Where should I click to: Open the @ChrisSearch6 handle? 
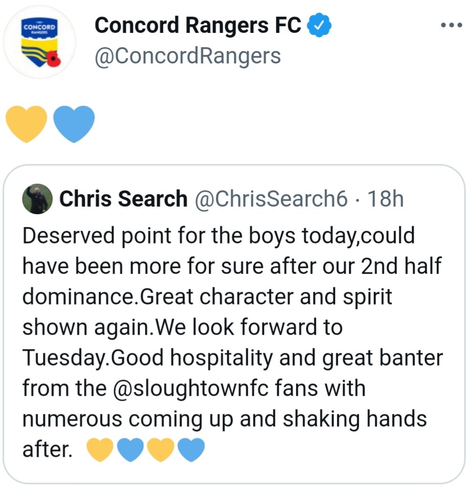pyautogui.click(x=271, y=199)
